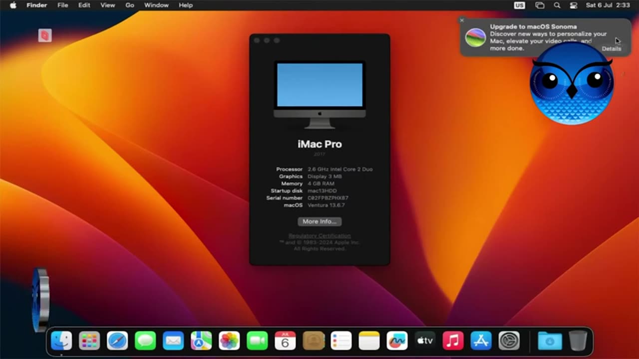Launch Reminders from the Dock
This screenshot has height=359, width=639.
pyautogui.click(x=341, y=341)
